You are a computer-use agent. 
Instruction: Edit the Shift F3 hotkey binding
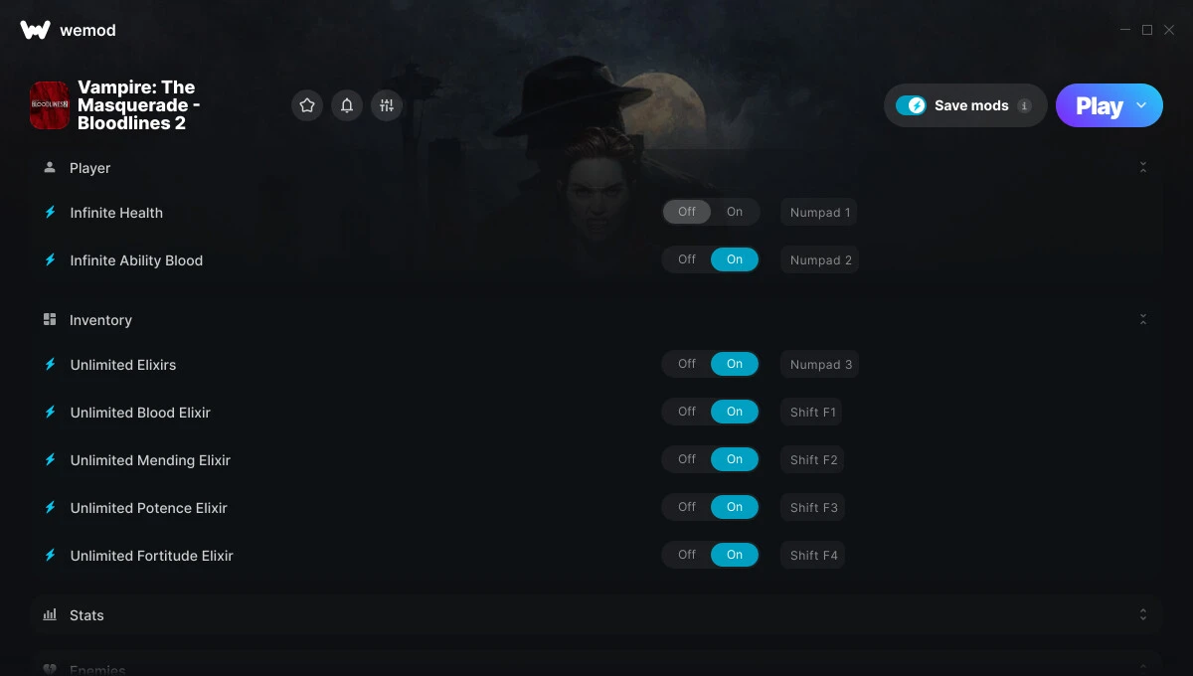813,507
